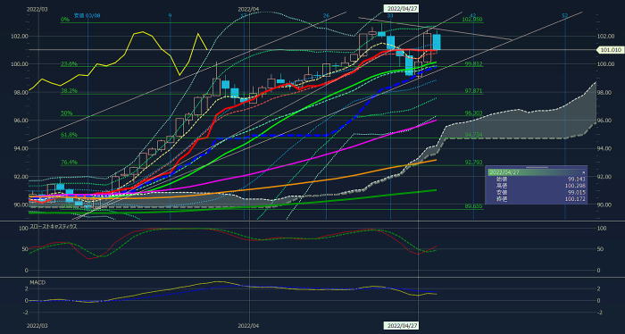Viewport: 625px width, 334px height.
Task: Click the bottom 2022/04/27 crosshair date label
Action: (402, 326)
